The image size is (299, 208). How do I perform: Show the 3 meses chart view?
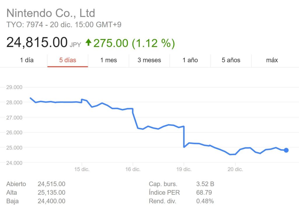[x=149, y=60]
